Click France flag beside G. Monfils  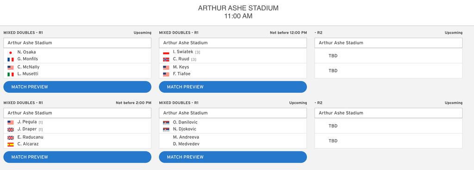click(11, 59)
